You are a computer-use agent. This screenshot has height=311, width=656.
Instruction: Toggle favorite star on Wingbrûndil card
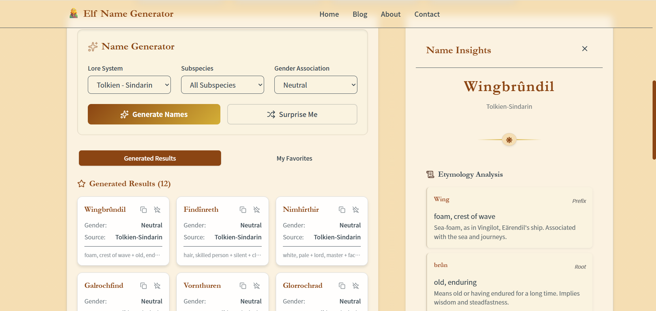(x=157, y=210)
